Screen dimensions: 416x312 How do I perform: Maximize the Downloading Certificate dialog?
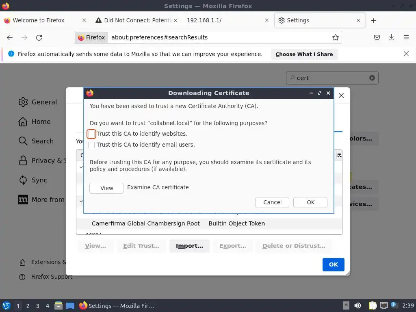(x=320, y=93)
